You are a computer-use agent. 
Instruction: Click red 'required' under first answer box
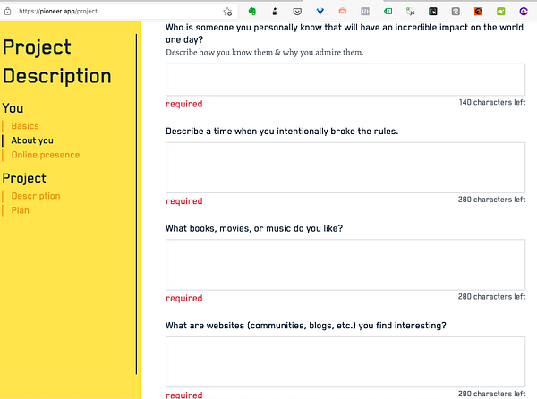(x=184, y=104)
